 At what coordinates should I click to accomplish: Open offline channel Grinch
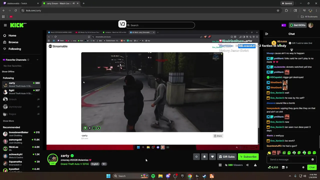coord(21,99)
